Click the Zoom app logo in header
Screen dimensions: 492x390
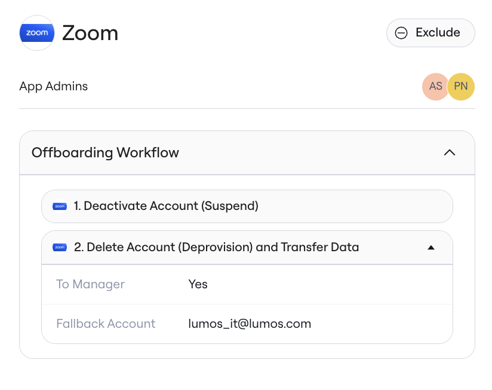point(37,33)
